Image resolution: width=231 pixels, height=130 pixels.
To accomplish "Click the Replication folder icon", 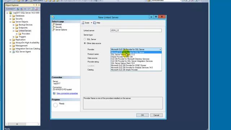I will [x=13, y=40].
